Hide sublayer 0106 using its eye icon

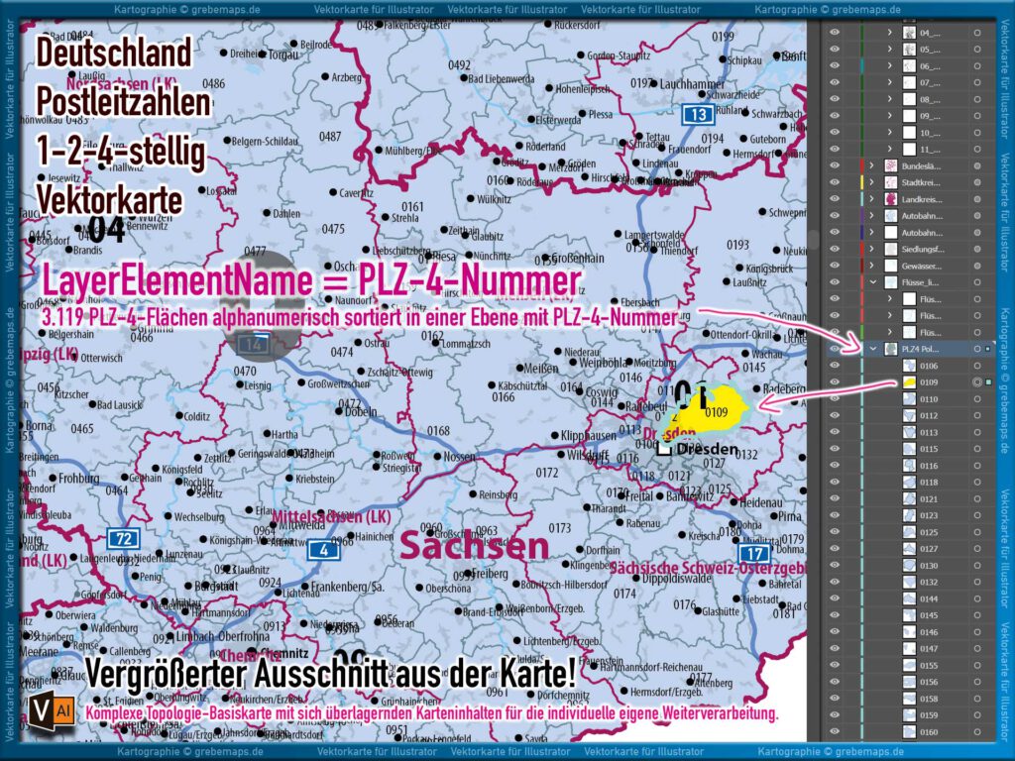[834, 365]
